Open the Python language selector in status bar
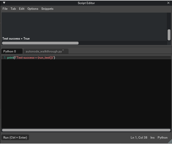The height and width of the screenshot is (144, 172). [163, 138]
